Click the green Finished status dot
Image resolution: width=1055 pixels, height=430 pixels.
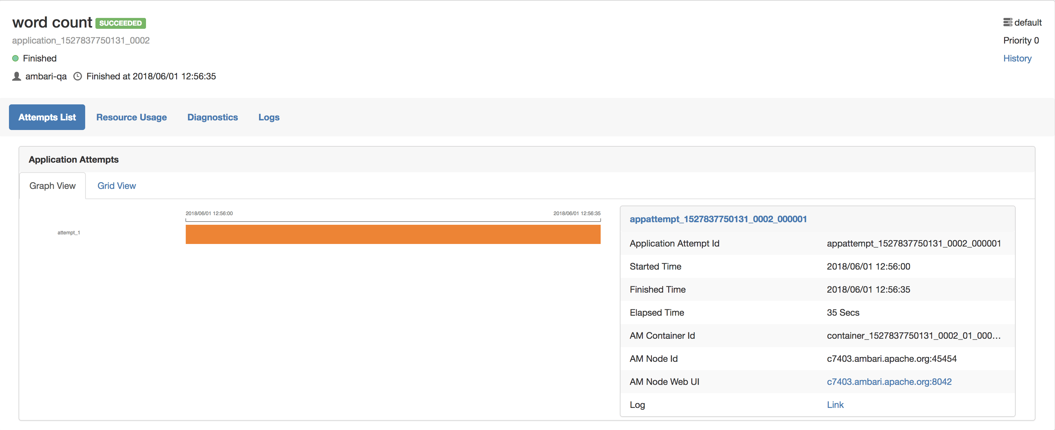coord(16,59)
